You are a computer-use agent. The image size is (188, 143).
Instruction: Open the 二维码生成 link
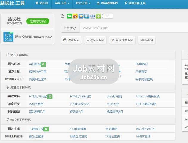click(36, 129)
